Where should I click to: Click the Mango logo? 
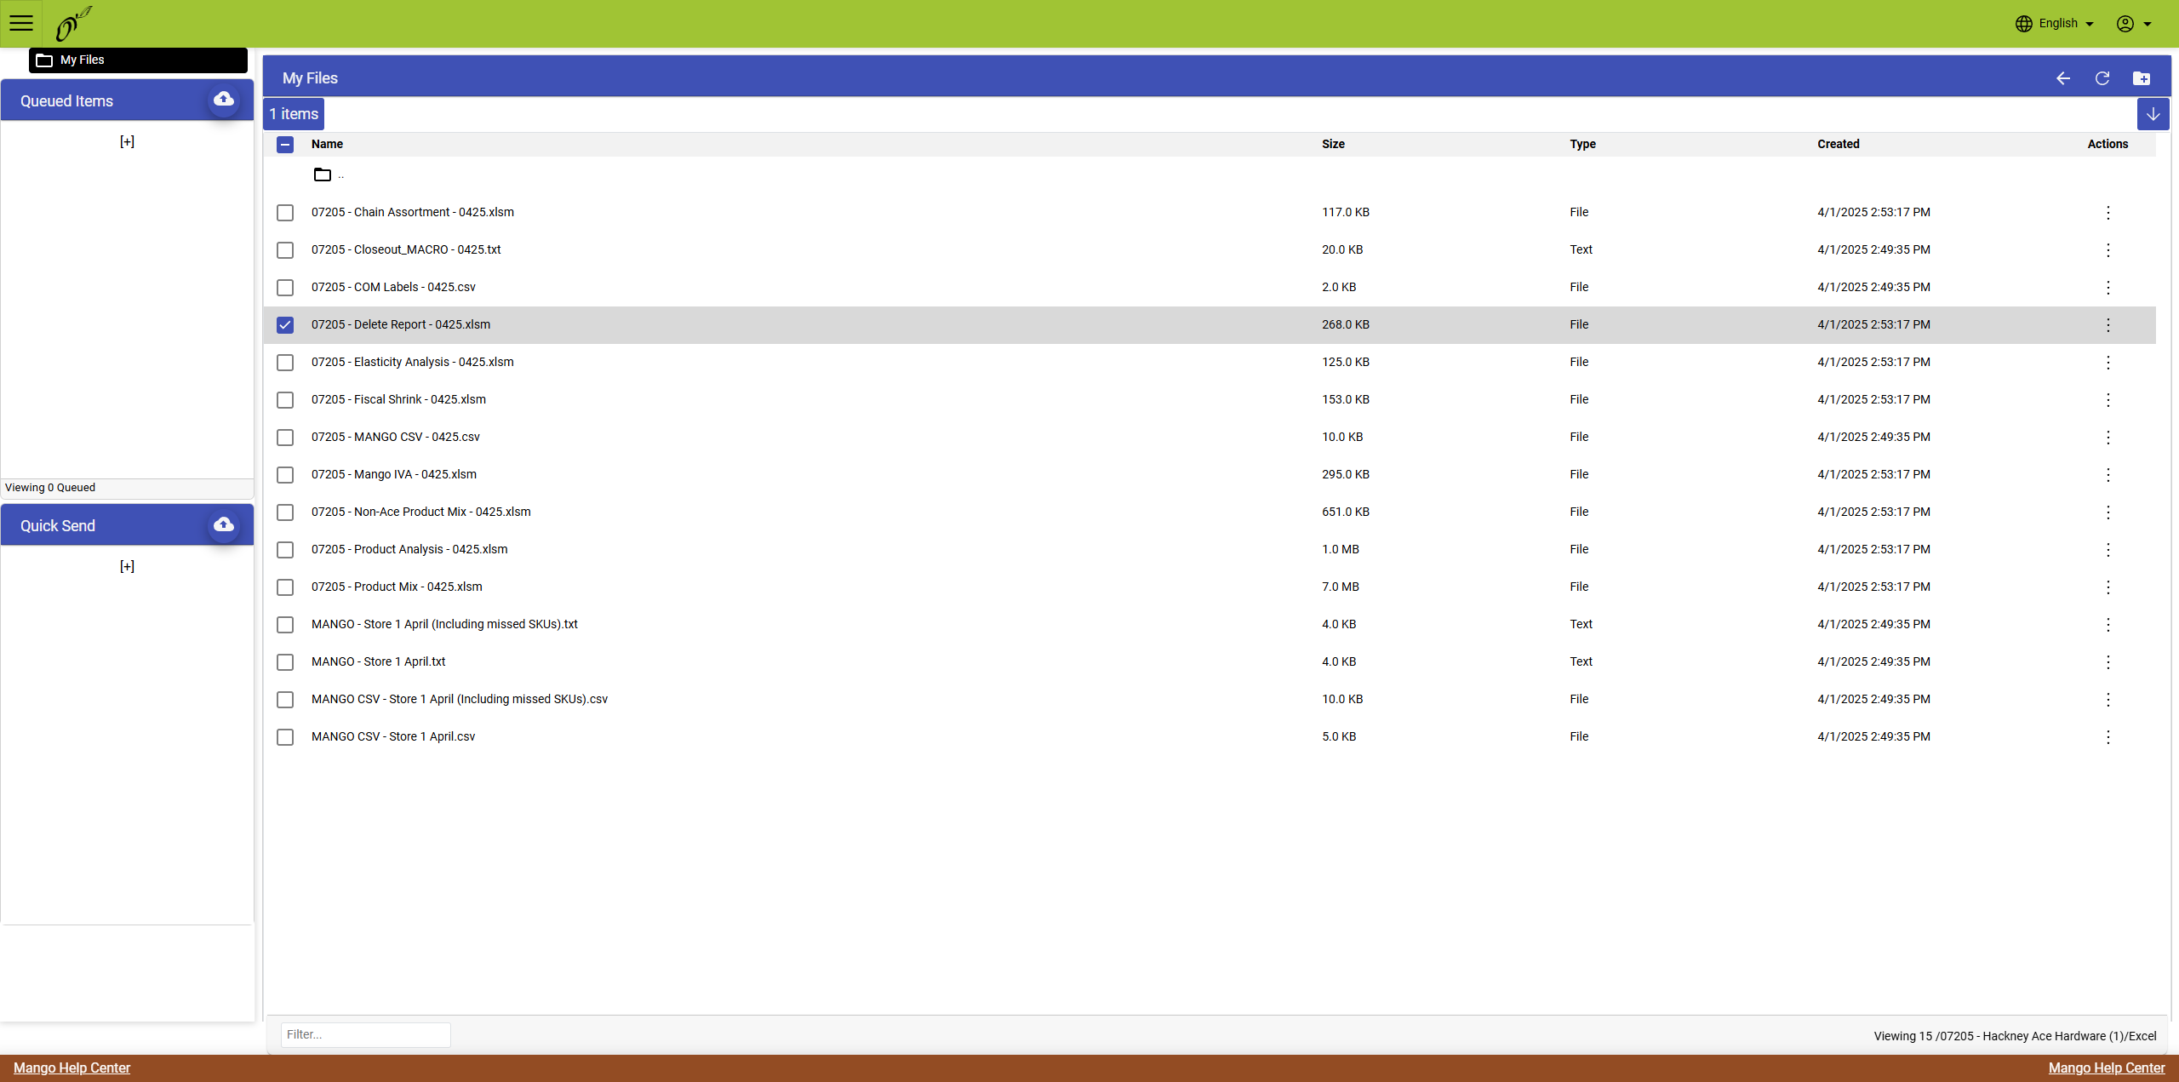click(72, 23)
